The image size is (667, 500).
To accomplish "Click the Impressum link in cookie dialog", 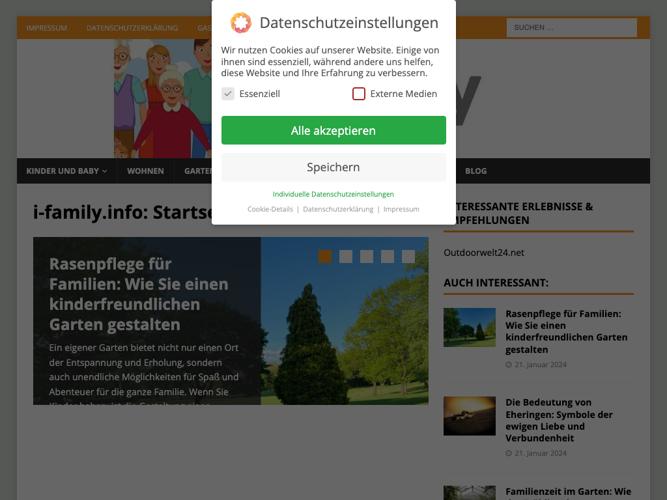I will tap(401, 209).
